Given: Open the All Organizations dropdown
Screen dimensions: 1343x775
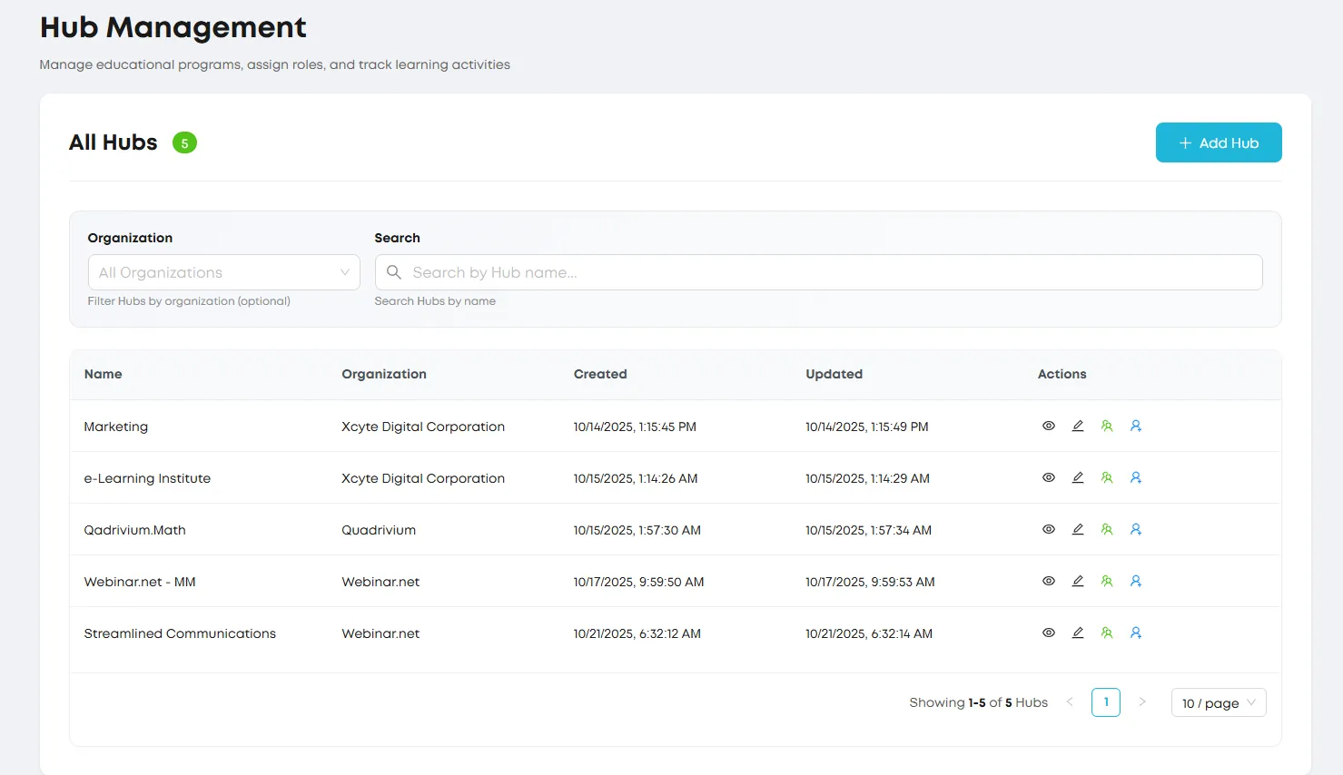Looking at the screenshot, I should tap(223, 272).
